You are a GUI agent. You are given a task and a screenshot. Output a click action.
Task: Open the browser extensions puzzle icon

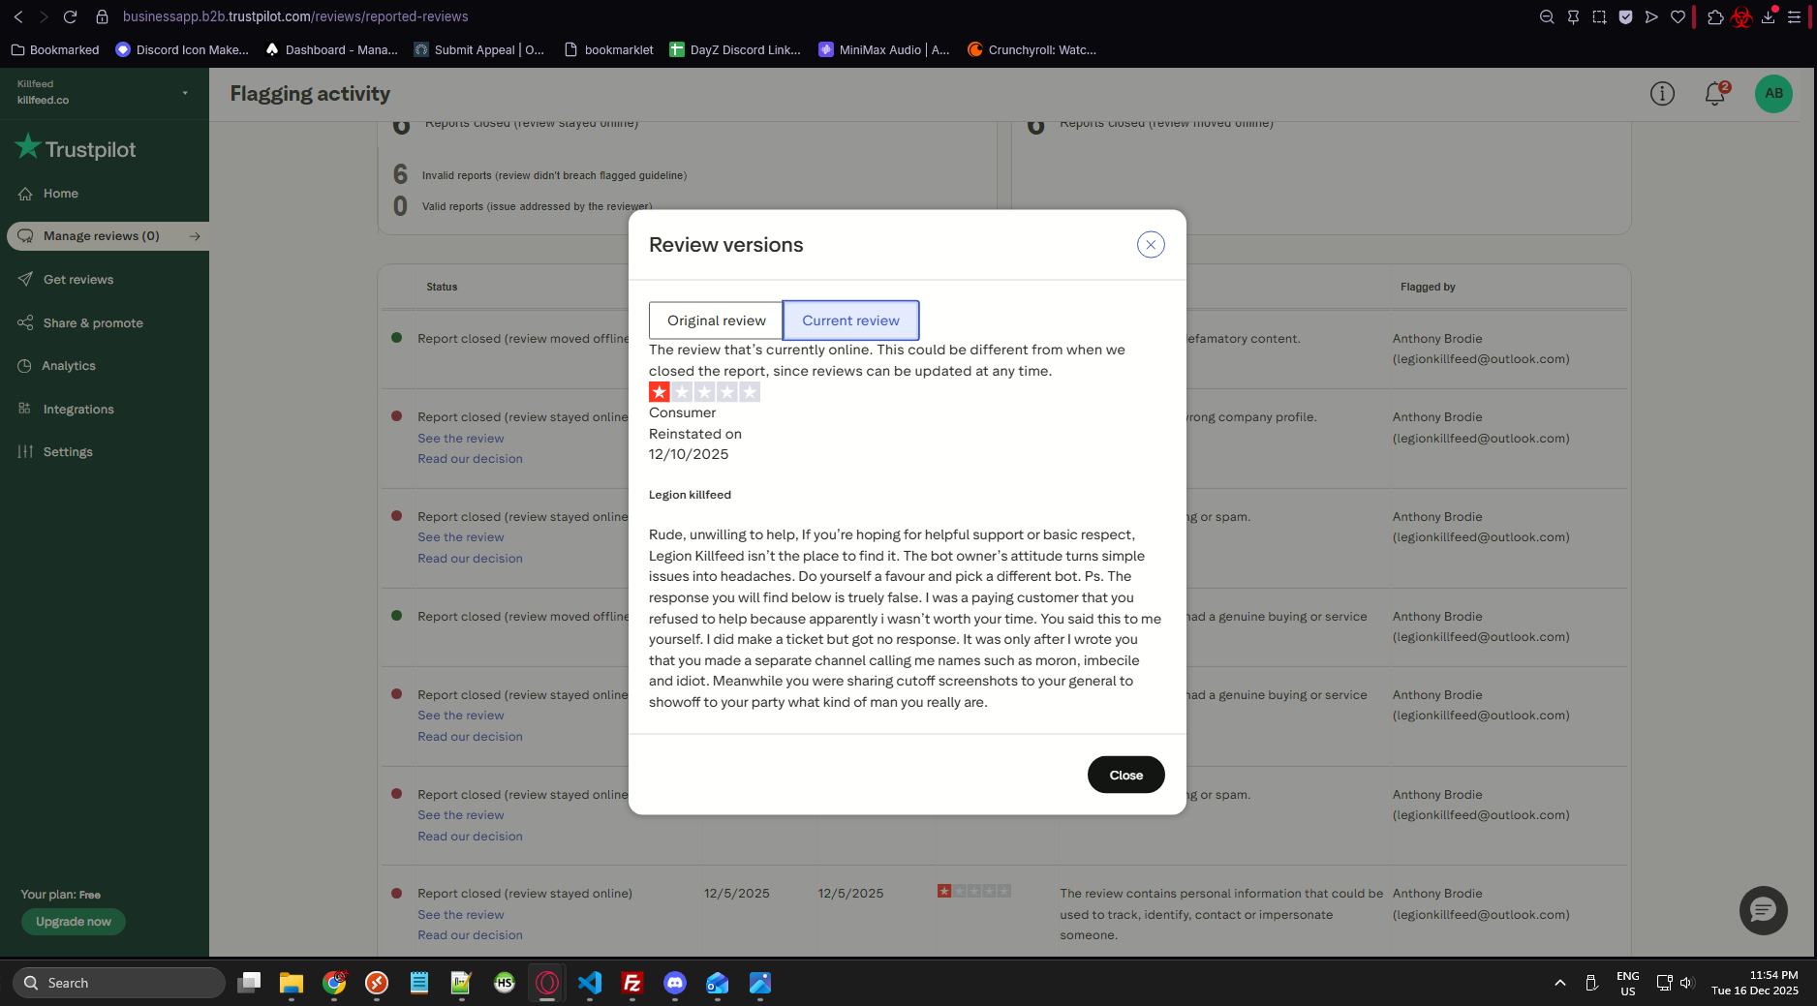tap(1715, 16)
